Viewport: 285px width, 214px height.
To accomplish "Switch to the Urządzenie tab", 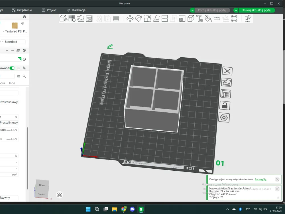I will [x=22, y=10].
